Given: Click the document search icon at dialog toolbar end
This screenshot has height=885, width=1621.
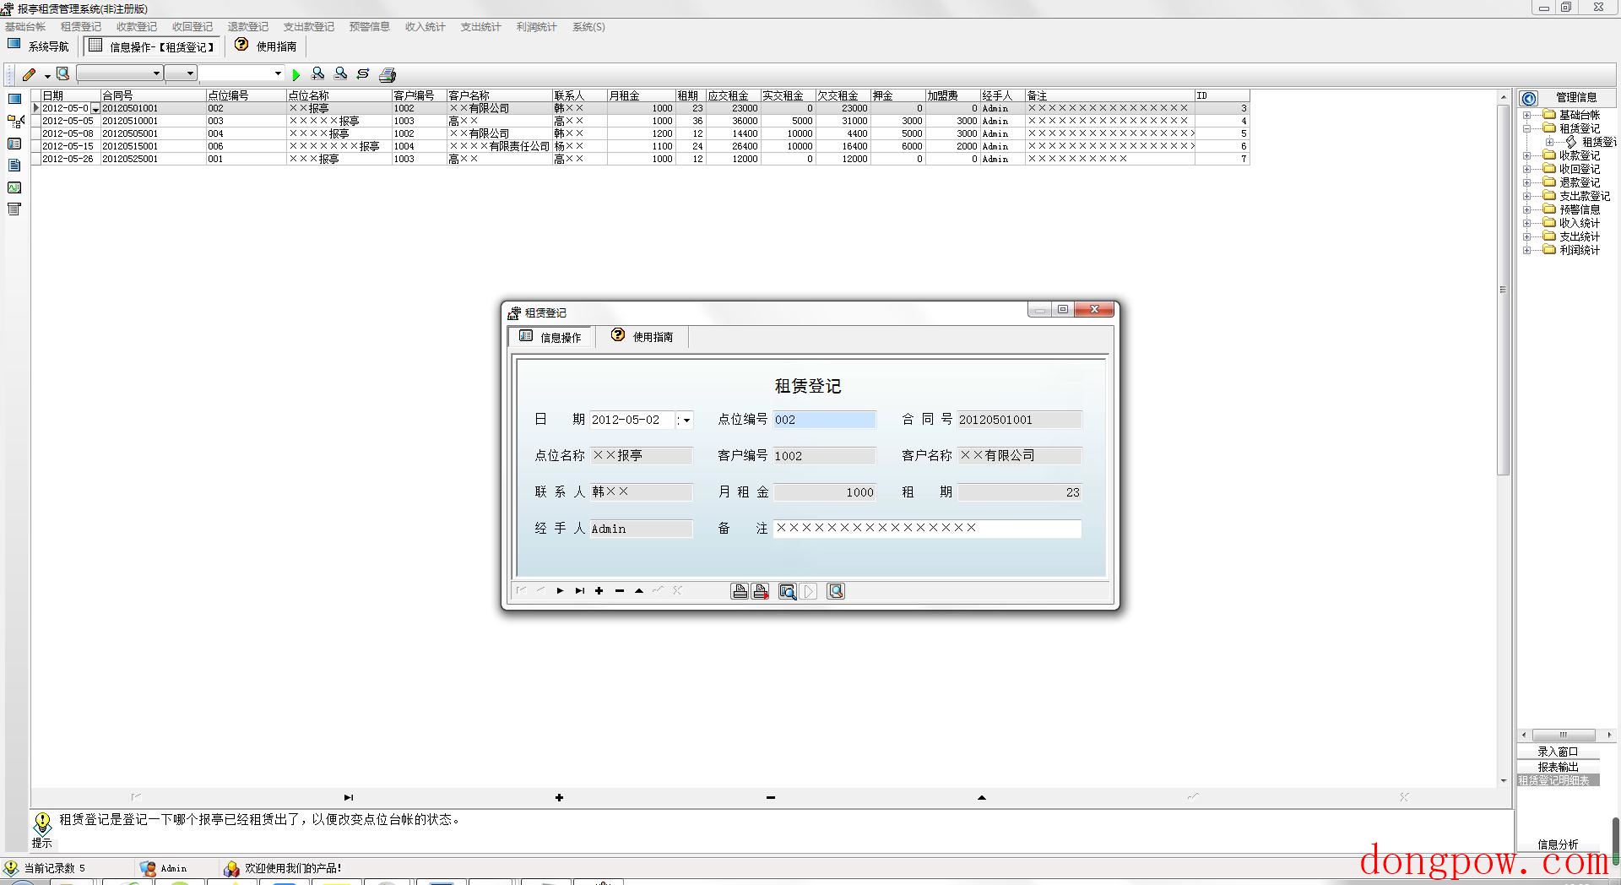Looking at the screenshot, I should pos(836,591).
